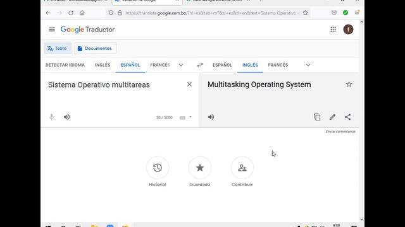Click the green extension checkmark icon
405x227 pixels.
click(346, 13)
